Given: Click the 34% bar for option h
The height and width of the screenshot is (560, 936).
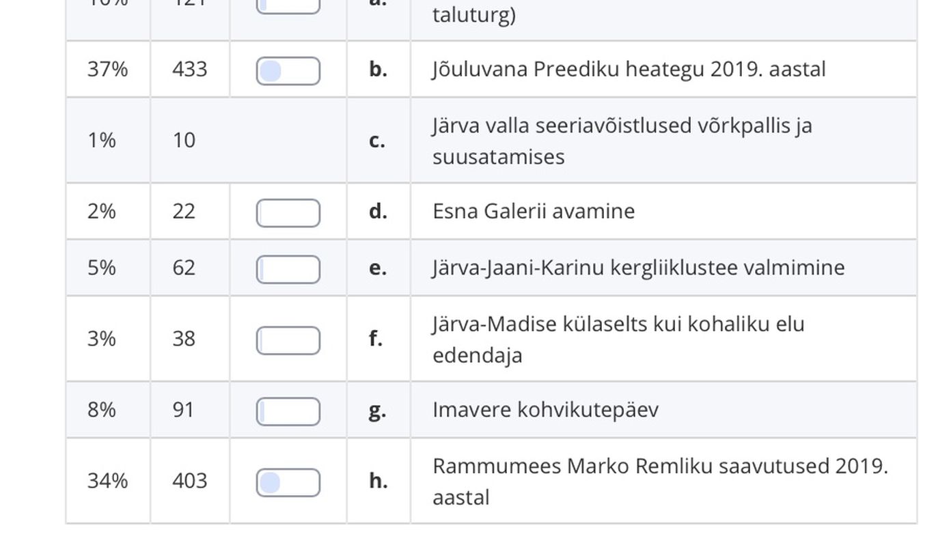Looking at the screenshot, I should pyautogui.click(x=288, y=483).
